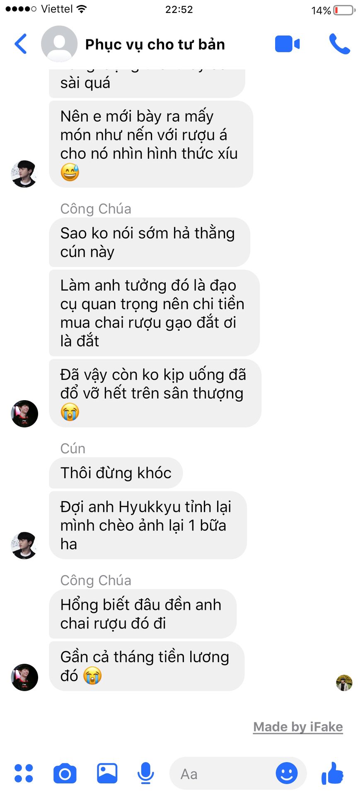Open the emoji picker smiley icon

(x=287, y=773)
